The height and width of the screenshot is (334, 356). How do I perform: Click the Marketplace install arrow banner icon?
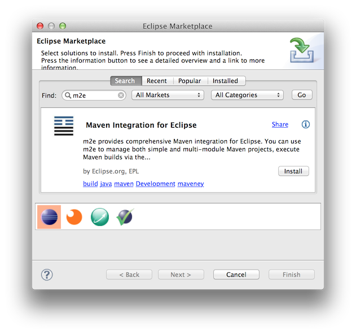tap(302, 50)
